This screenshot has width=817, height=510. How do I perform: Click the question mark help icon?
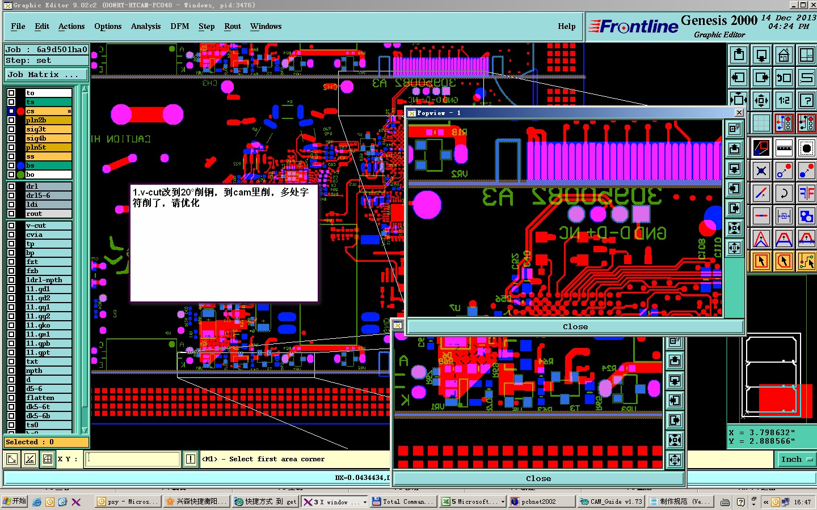tap(806, 100)
